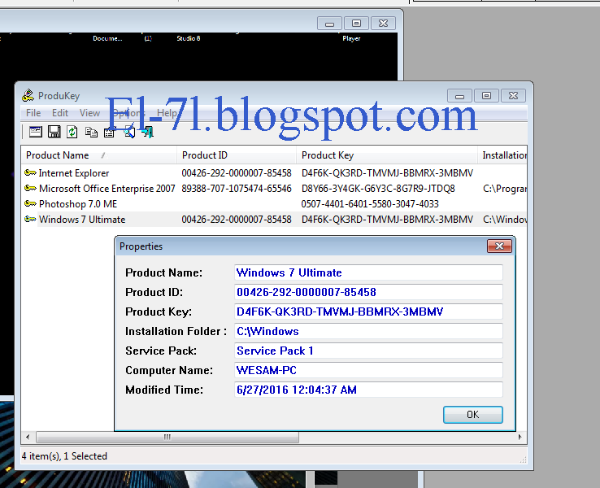The image size is (600, 488).
Task: Click product key 0507-4401-6401-5580-3047-4033
Action: pos(370,204)
